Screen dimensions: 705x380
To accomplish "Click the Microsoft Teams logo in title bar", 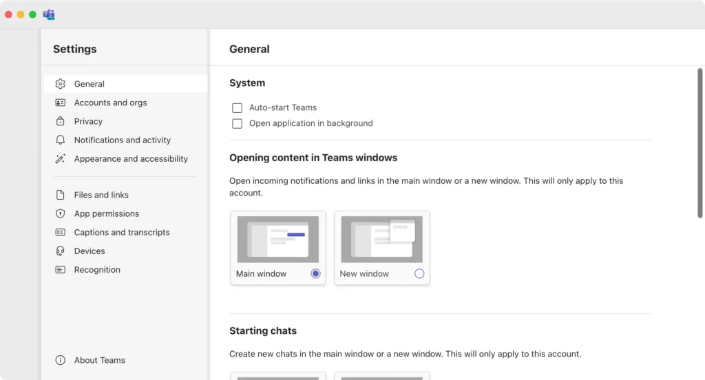I will coord(49,14).
